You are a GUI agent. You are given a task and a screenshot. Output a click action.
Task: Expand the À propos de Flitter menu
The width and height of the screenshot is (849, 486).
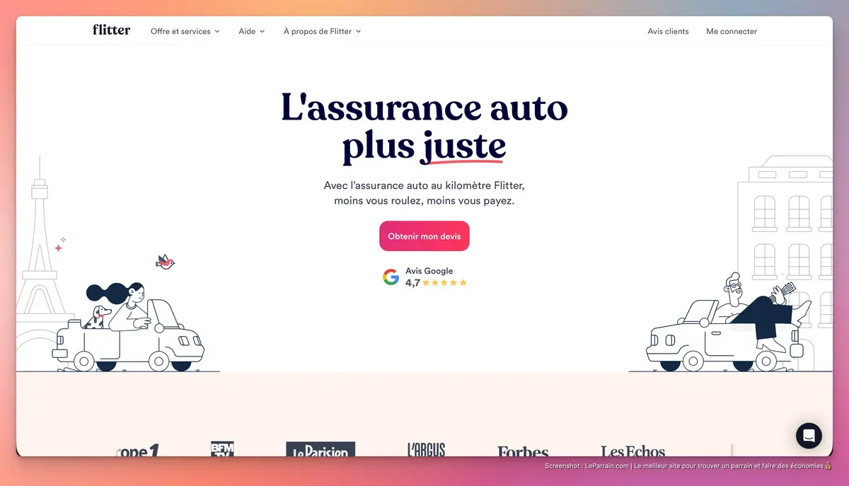(323, 31)
